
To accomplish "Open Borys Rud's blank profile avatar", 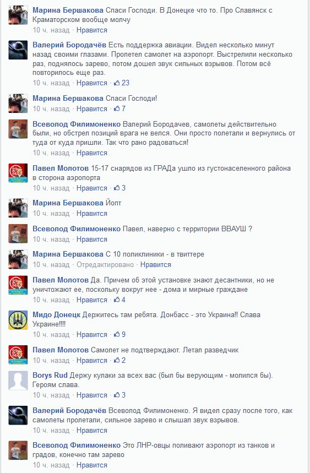I will point(18,380).
